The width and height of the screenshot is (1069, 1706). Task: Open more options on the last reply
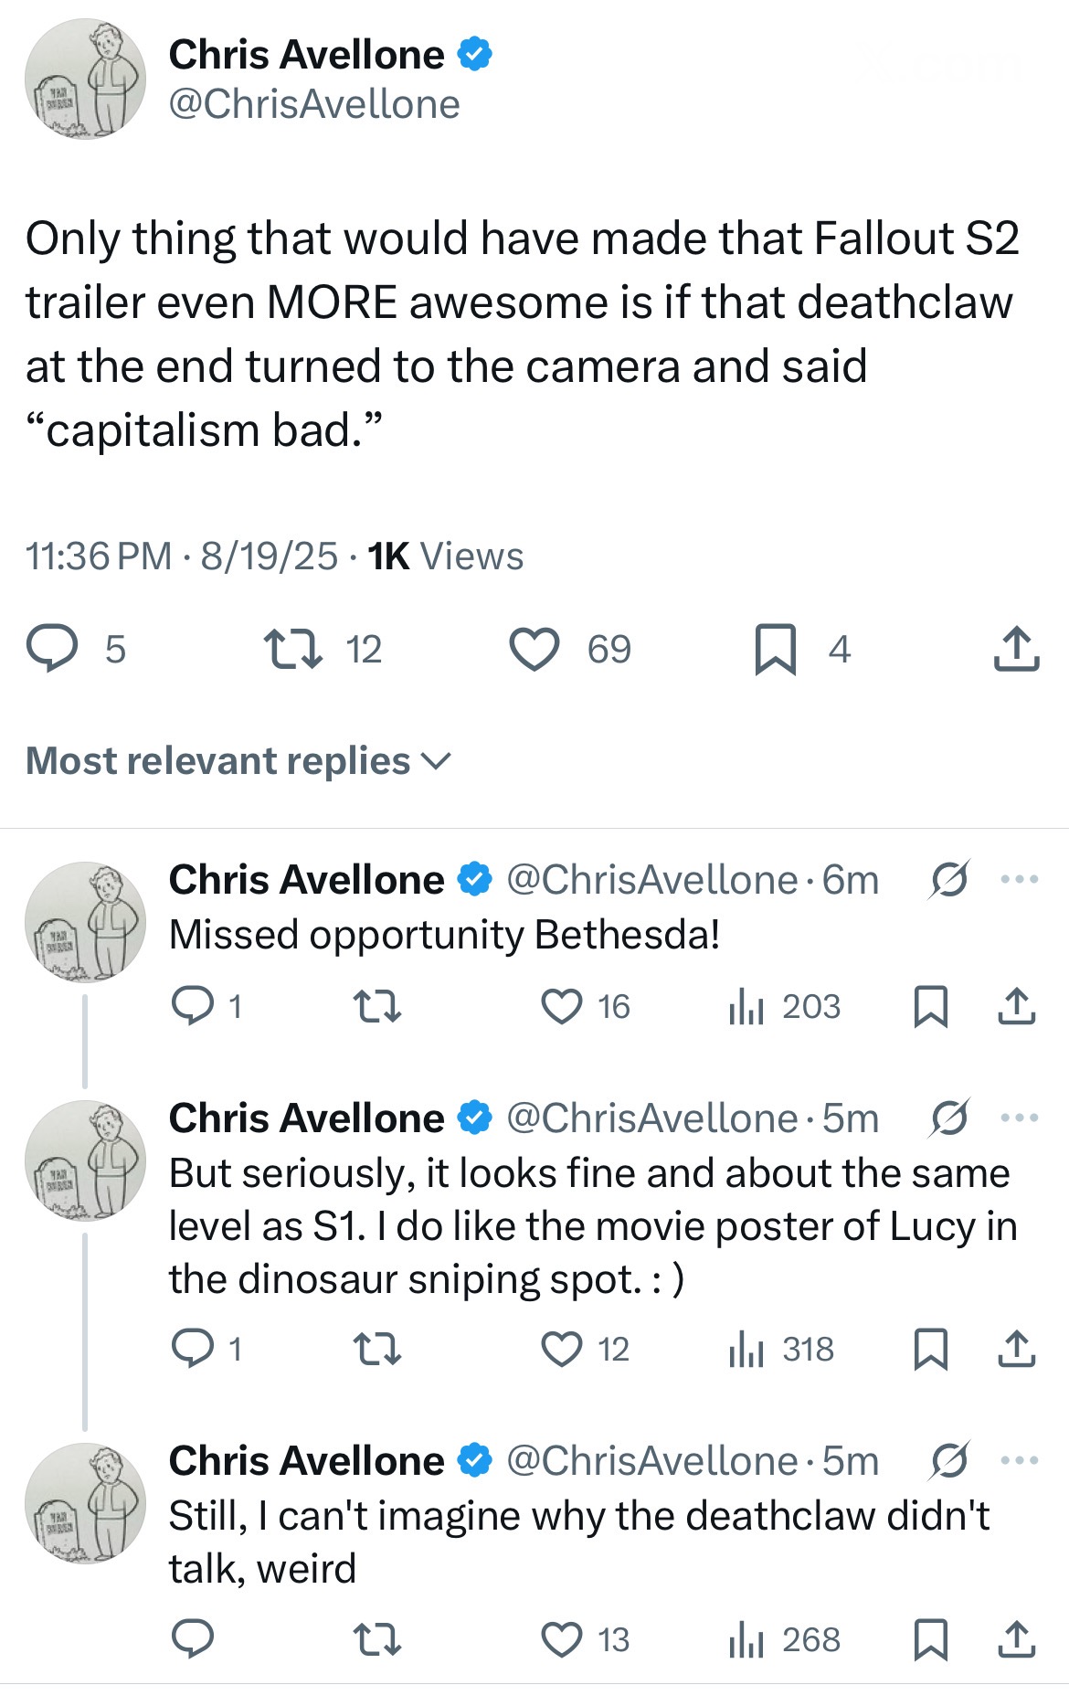click(x=1020, y=1460)
